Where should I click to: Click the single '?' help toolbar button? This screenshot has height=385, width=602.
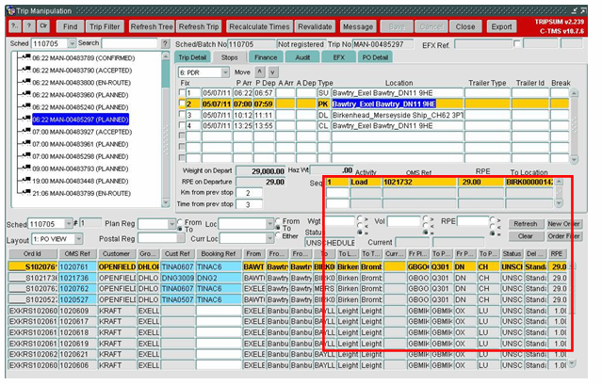pos(29,26)
